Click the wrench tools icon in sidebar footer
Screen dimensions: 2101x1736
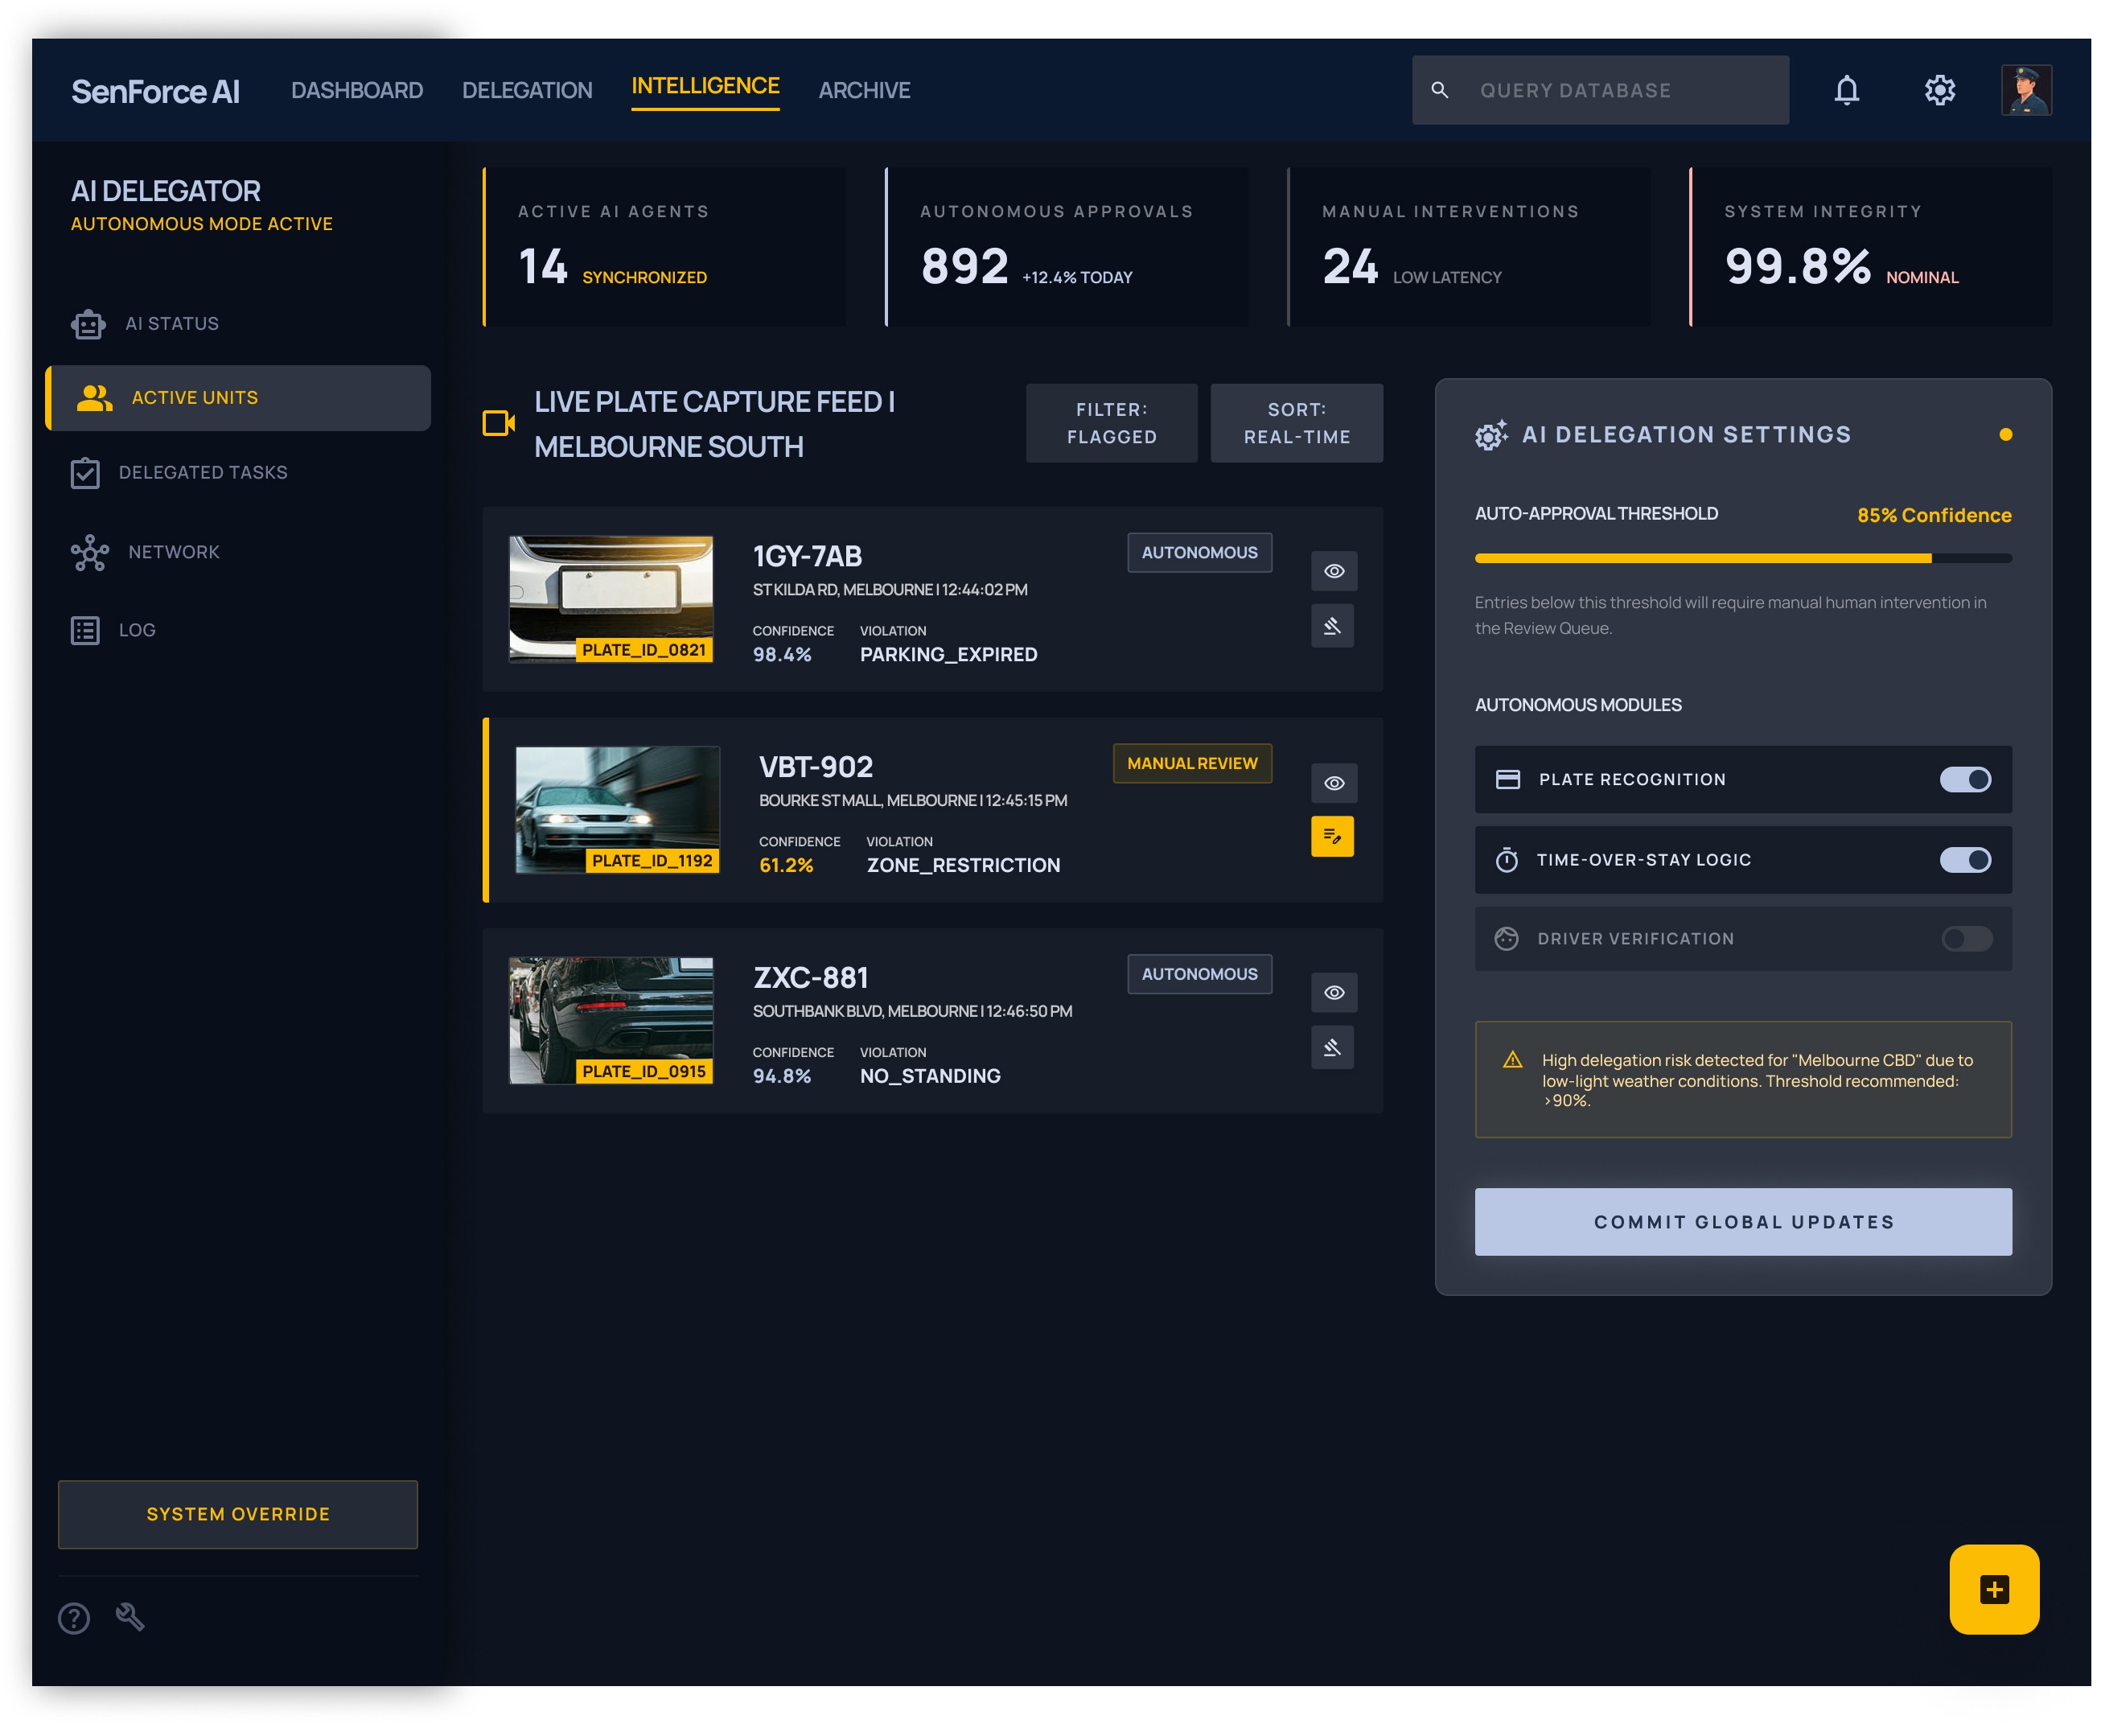(130, 1616)
